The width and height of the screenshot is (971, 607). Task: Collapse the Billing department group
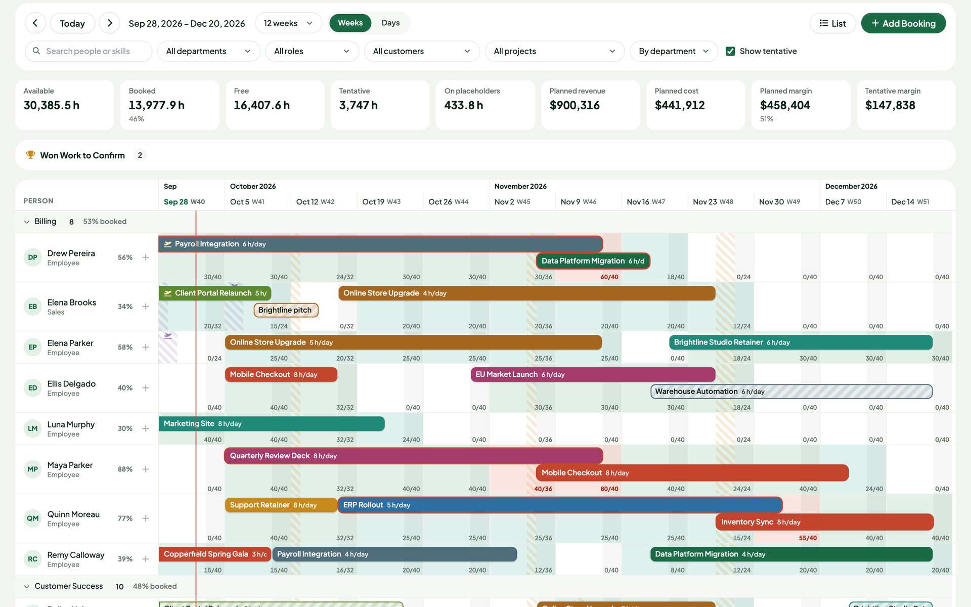(27, 222)
